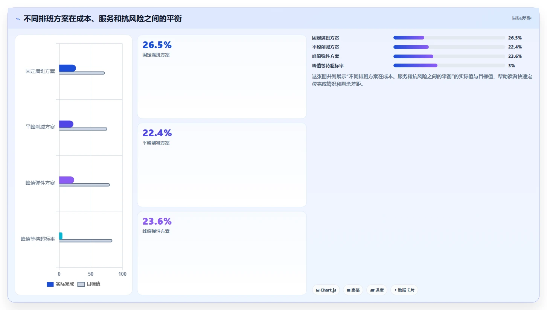Click the purple 峰值弹性方案 actual bar in chart

67,180
